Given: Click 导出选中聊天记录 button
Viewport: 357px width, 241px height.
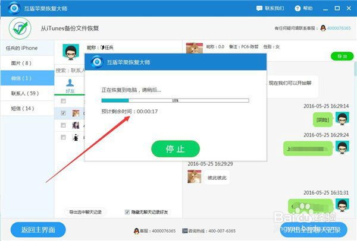Looking at the screenshot, I should pos(85,212).
